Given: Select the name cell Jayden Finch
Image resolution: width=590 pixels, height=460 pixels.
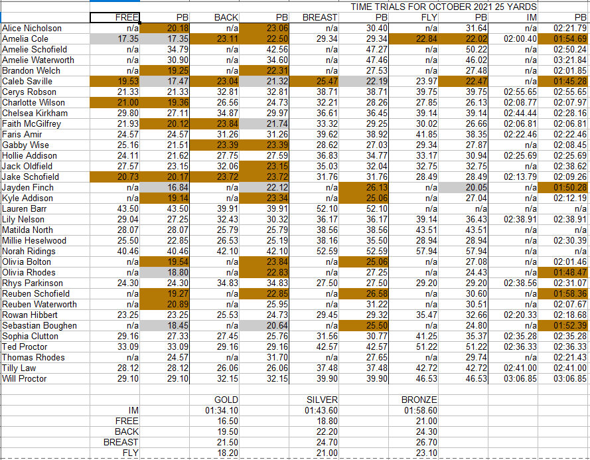Looking at the screenshot, I should click(x=45, y=187).
